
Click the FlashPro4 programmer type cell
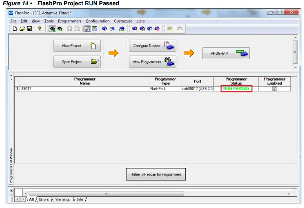[165, 89]
